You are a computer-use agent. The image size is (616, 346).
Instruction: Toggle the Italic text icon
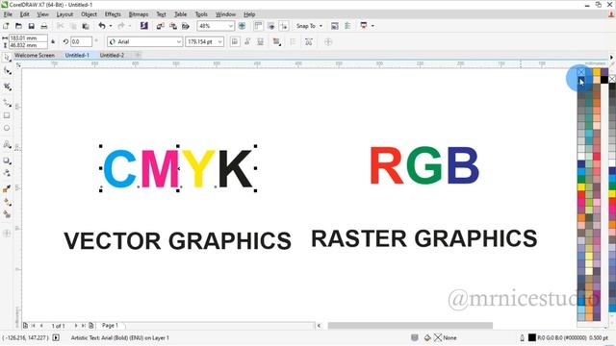[x=247, y=41]
